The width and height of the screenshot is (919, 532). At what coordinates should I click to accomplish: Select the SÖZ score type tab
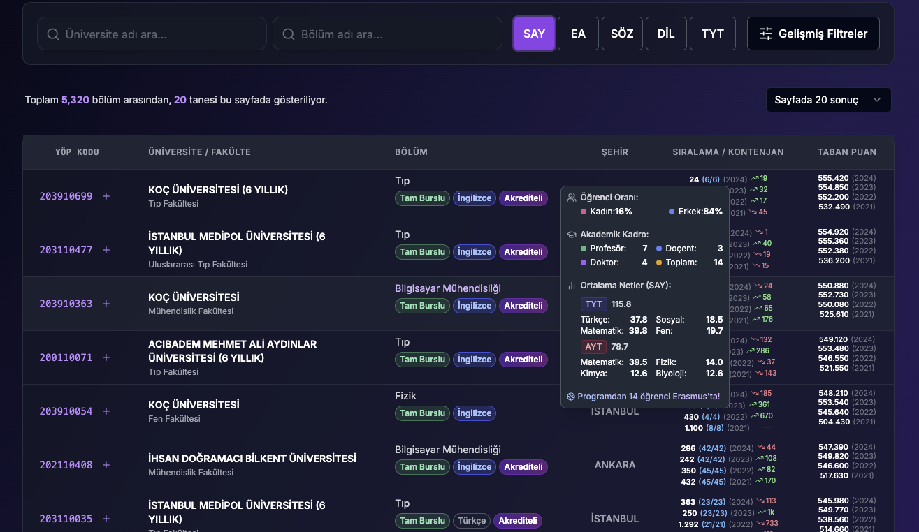click(x=622, y=34)
